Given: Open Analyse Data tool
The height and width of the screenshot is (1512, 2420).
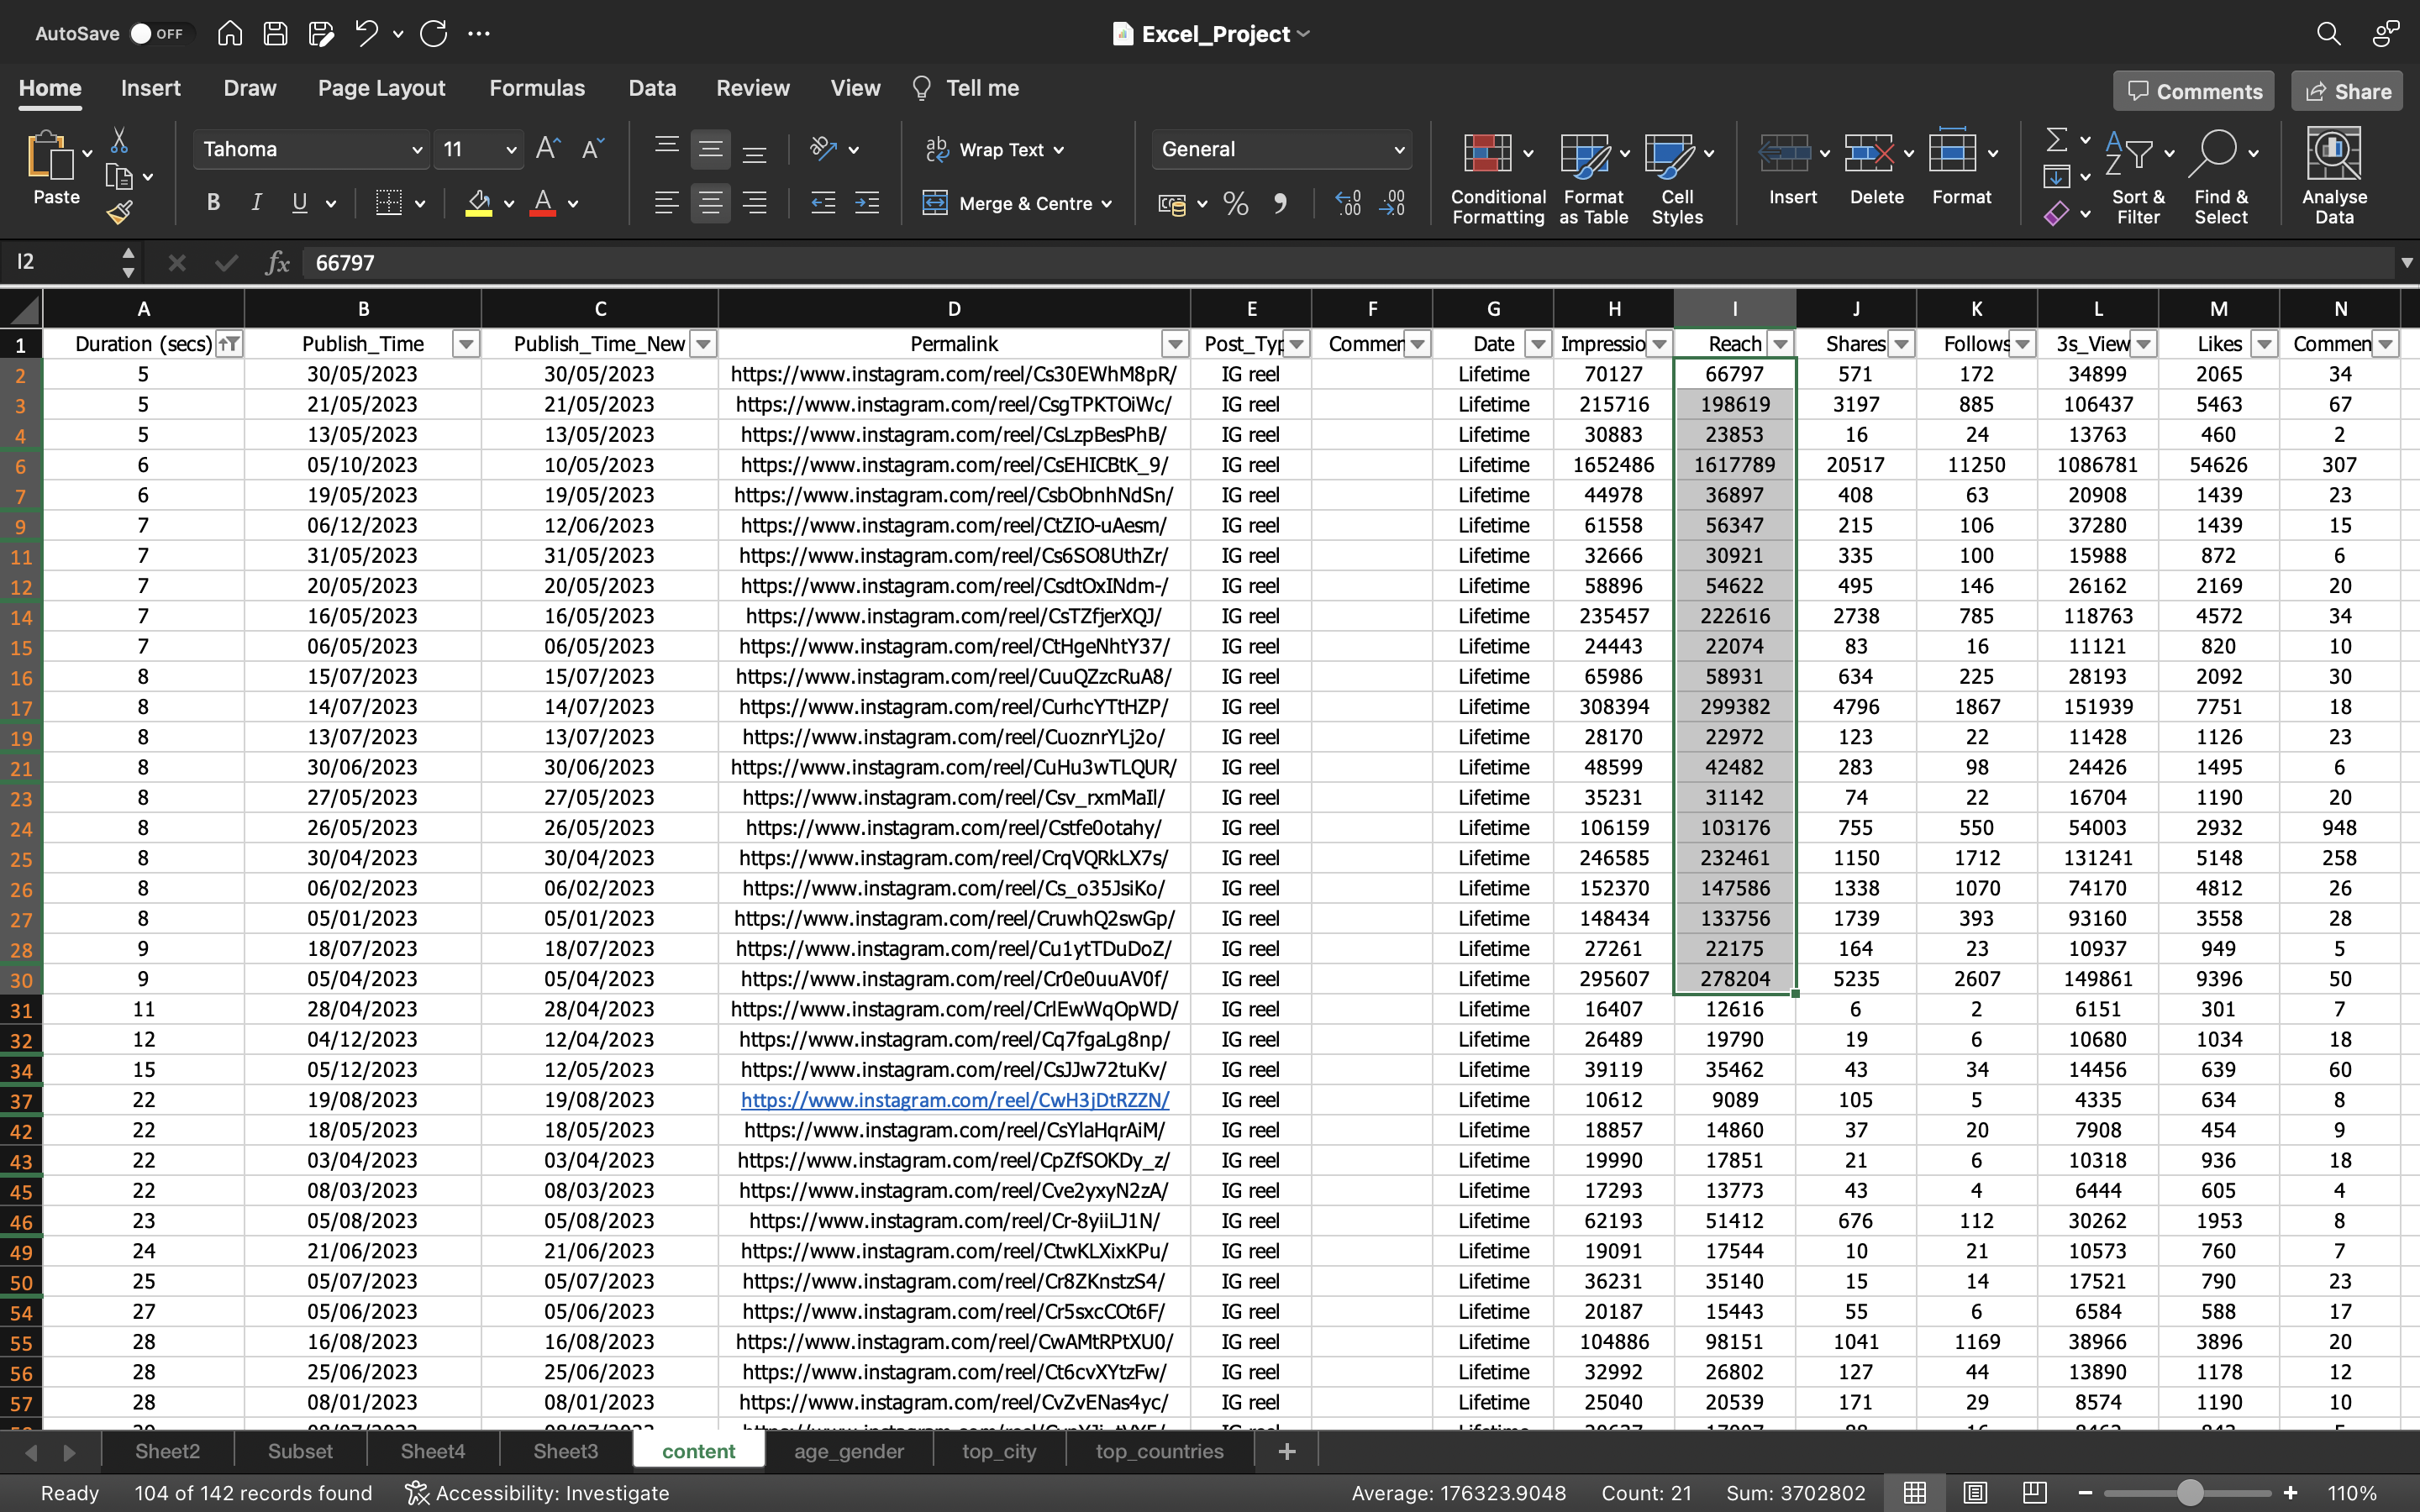Looking at the screenshot, I should pos(2334,175).
